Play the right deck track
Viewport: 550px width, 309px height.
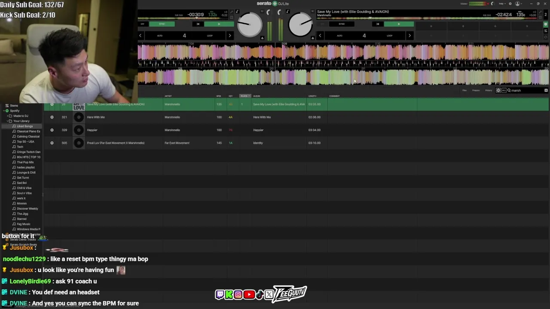click(399, 24)
